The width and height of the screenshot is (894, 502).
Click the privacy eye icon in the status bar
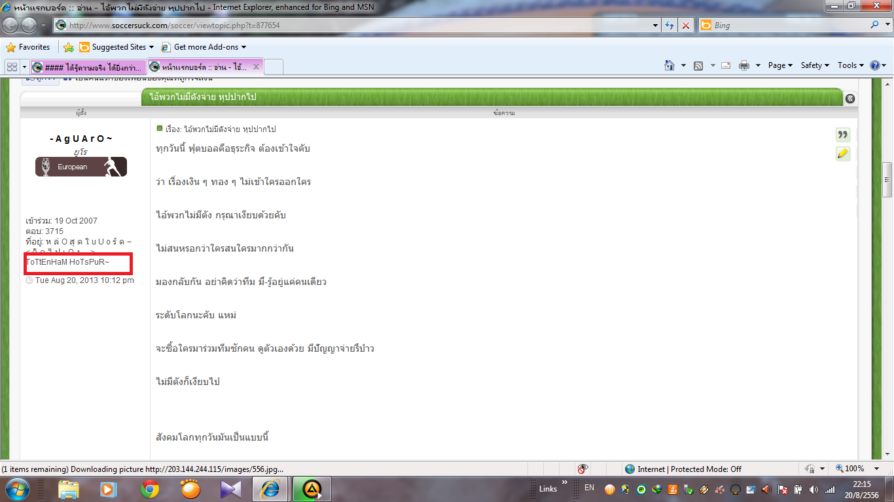click(x=583, y=469)
